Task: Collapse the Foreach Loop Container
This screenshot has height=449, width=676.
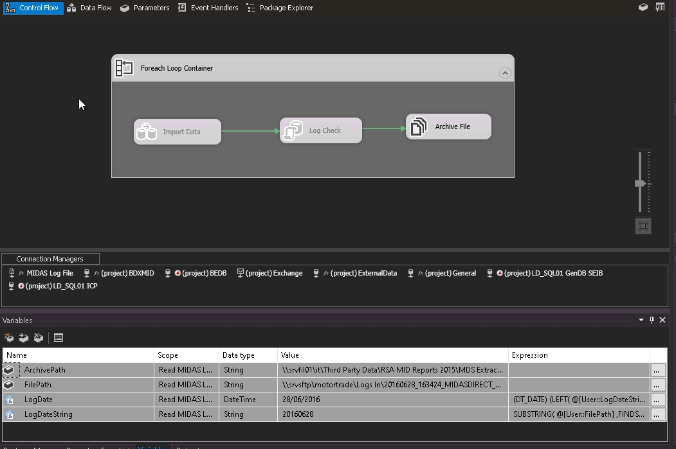Action: click(x=505, y=73)
